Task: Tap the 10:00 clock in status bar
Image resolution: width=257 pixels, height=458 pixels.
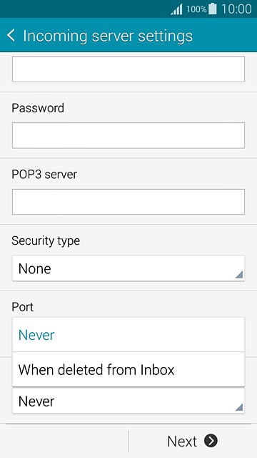Action: click(x=236, y=9)
